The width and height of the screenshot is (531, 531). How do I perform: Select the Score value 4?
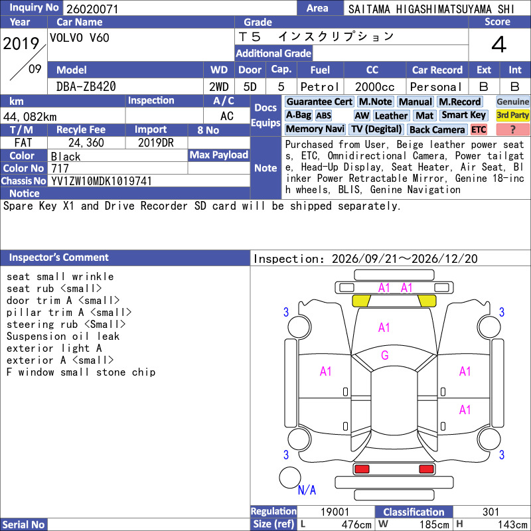tap(499, 44)
